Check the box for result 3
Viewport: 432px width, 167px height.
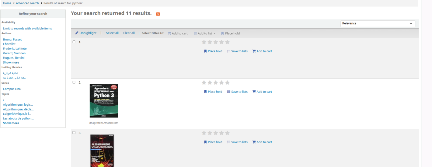[74, 133]
